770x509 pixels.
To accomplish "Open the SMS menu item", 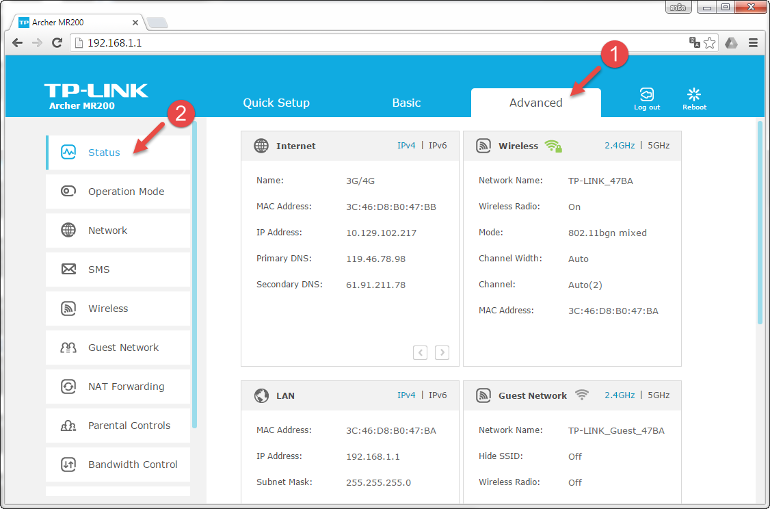I will click(118, 270).
